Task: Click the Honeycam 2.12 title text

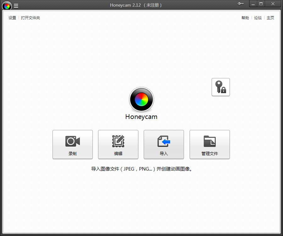Action: point(136,5)
